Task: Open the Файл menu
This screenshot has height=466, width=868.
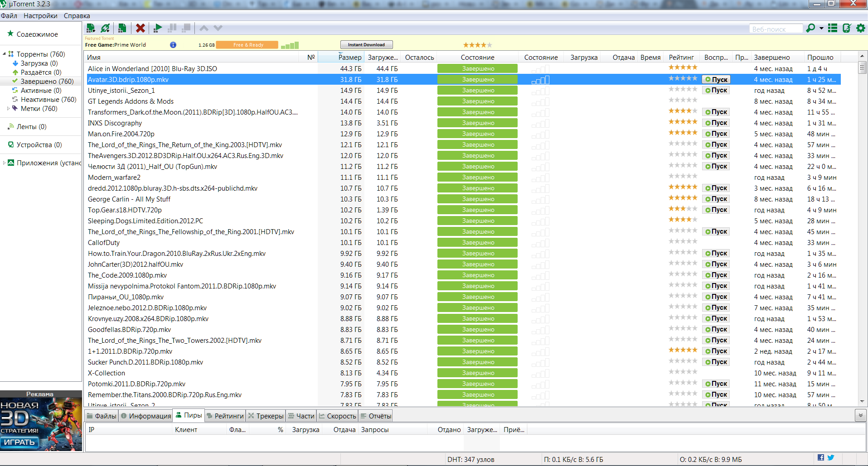Action: [9, 16]
